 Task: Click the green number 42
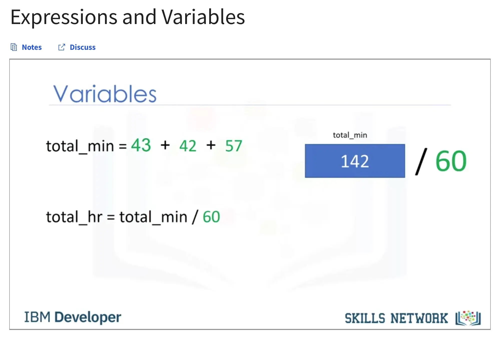coord(188,146)
